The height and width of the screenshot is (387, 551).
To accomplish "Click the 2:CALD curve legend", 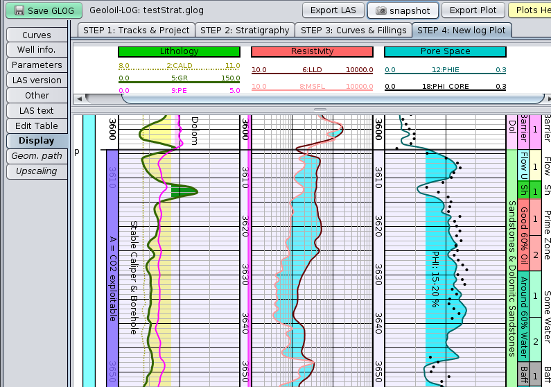I will pos(180,66).
